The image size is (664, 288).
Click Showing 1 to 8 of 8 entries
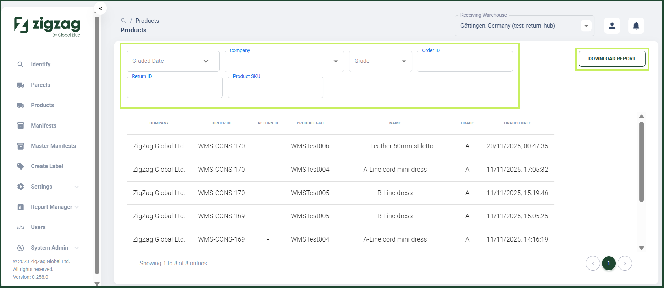[x=173, y=264]
